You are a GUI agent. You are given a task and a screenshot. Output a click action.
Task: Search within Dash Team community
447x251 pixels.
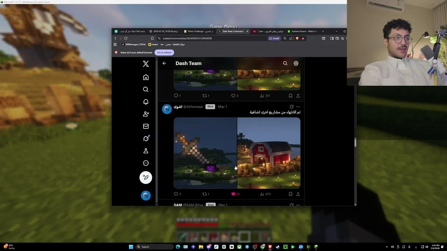coord(285,63)
